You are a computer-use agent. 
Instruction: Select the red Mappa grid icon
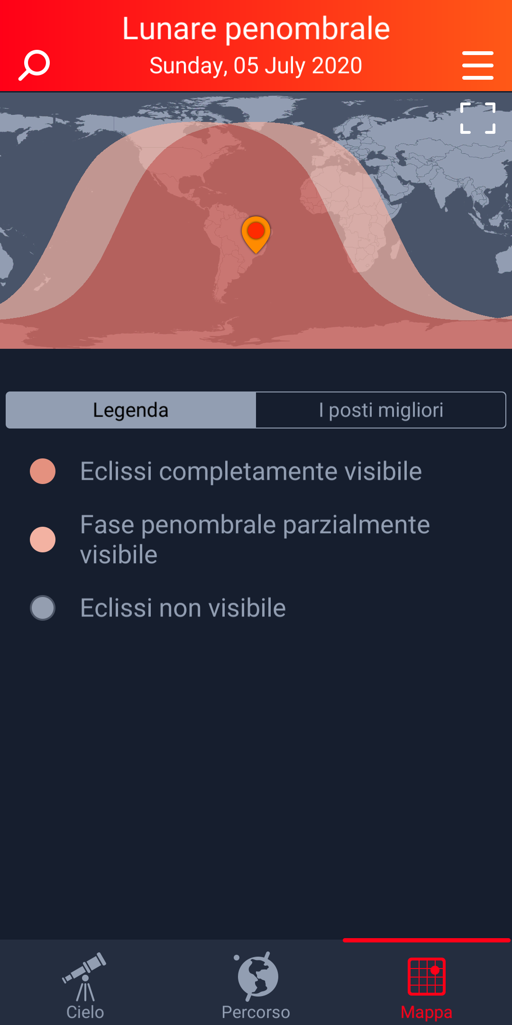click(x=427, y=977)
